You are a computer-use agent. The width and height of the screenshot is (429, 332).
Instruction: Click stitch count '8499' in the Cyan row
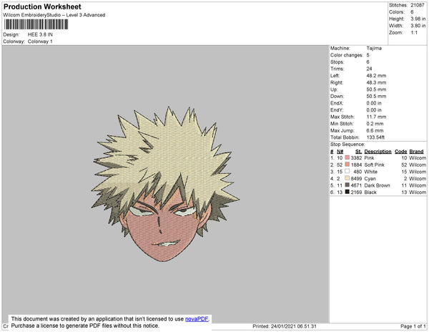pos(356,178)
